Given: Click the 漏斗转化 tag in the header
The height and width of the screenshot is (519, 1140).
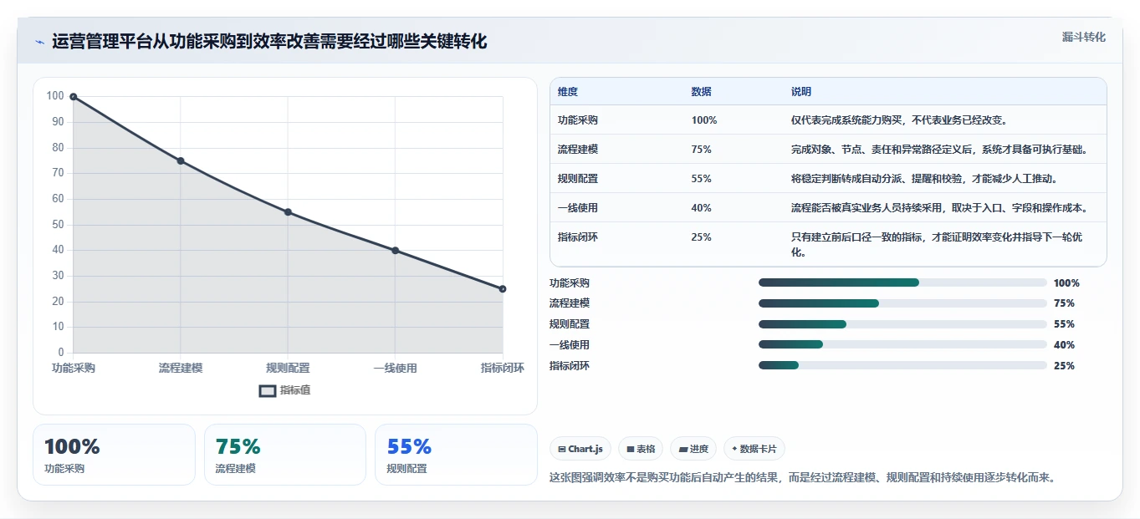Looking at the screenshot, I should (x=1084, y=37).
